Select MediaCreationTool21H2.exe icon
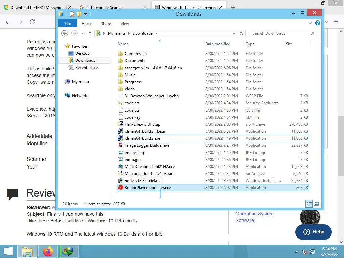Screen dimensions: 344x258 tap(121, 166)
